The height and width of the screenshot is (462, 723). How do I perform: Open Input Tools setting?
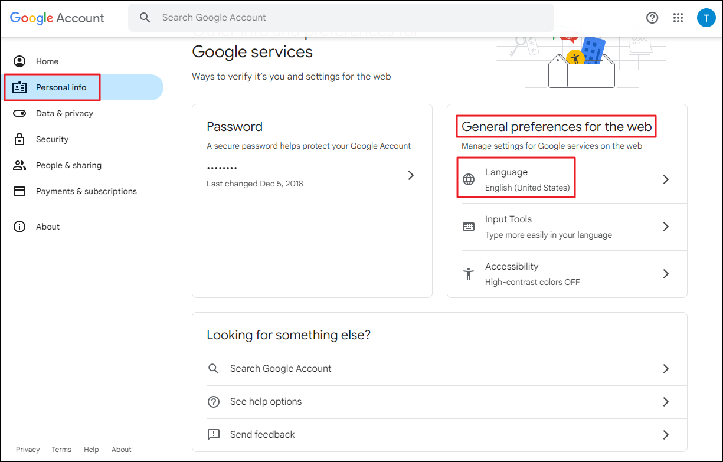click(x=567, y=227)
